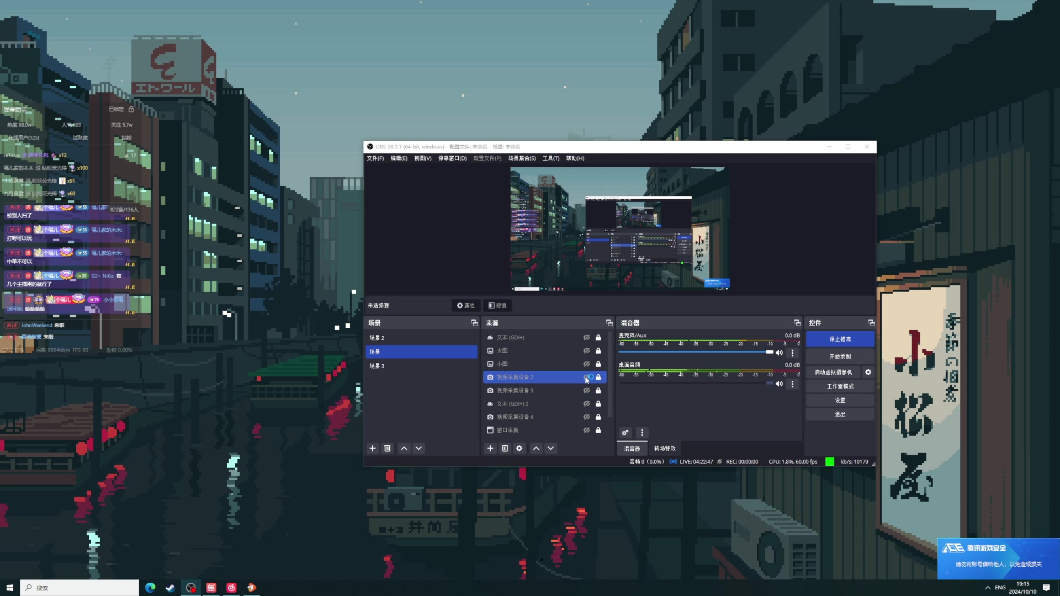Image resolution: width=1060 pixels, height=596 pixels.
Task: Open the 停靠窗口(D) menu
Action: click(x=453, y=158)
